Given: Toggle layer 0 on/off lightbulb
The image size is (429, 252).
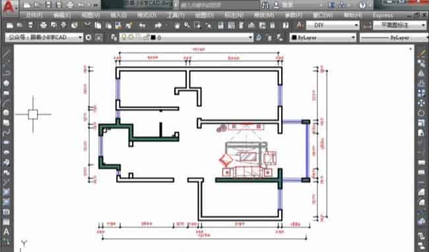Looking at the screenshot, I should pos(125,38).
